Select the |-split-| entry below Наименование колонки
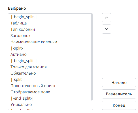This screenshot has height=113, width=138. pyautogui.click(x=49, y=48)
